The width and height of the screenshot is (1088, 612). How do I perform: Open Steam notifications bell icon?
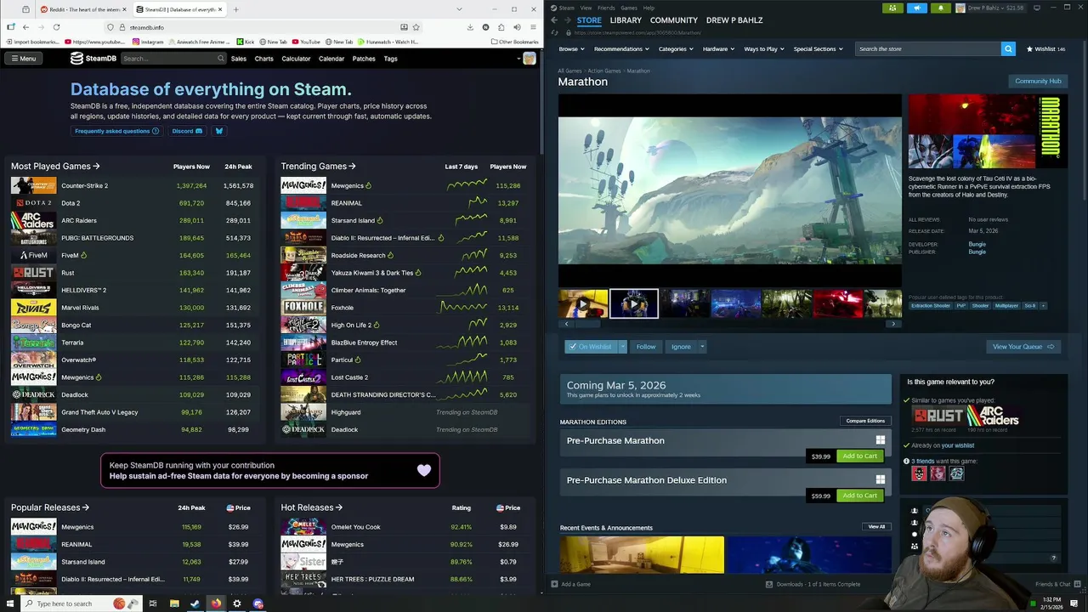(940, 8)
